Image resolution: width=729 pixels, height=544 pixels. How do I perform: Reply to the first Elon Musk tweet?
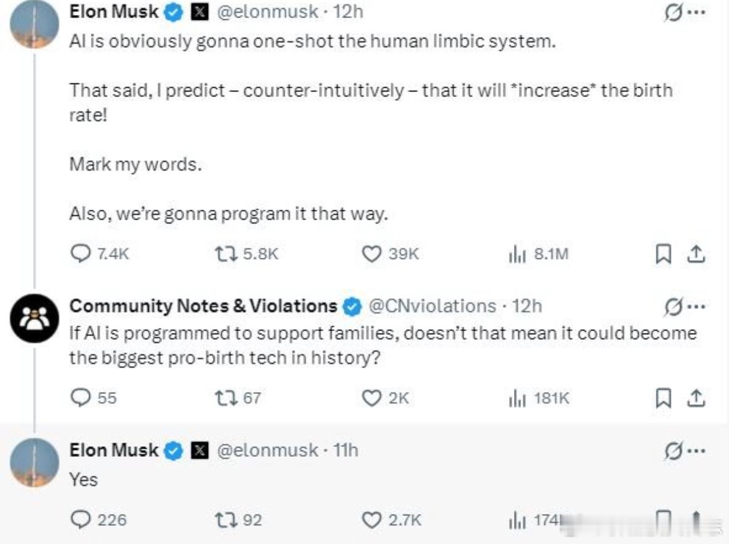[80, 254]
